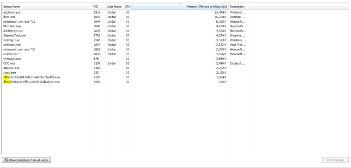351x168 pixels.
Task: Click the 6,328 K memory value
Action: coord(221,21)
